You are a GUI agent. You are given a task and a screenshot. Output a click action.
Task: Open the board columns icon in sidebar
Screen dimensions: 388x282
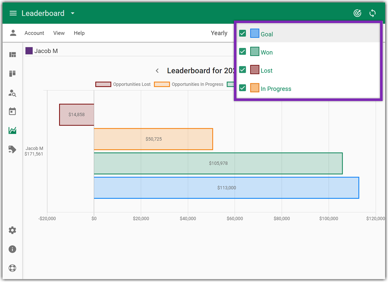point(12,74)
